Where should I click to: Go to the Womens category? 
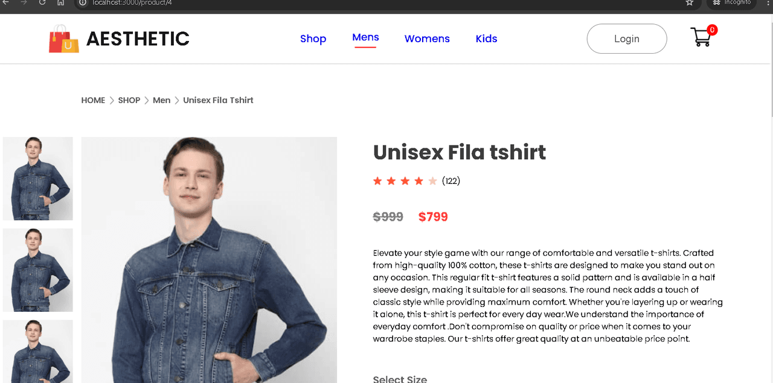(x=427, y=39)
